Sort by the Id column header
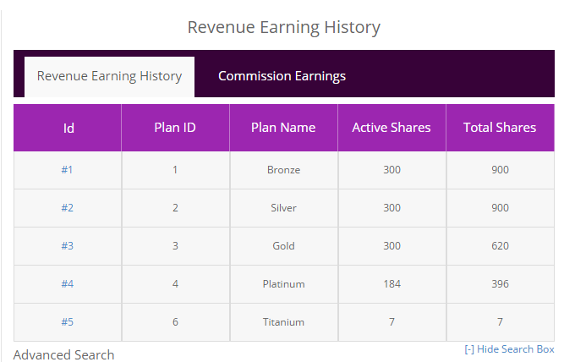 pos(68,128)
